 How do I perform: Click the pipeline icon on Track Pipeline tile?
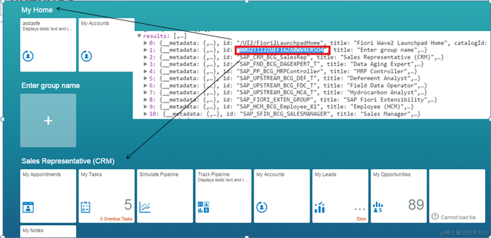tap(203, 207)
